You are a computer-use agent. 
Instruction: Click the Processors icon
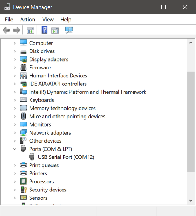[x=24, y=181]
